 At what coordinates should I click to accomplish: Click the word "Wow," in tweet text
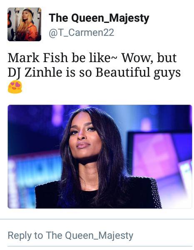click(x=137, y=58)
